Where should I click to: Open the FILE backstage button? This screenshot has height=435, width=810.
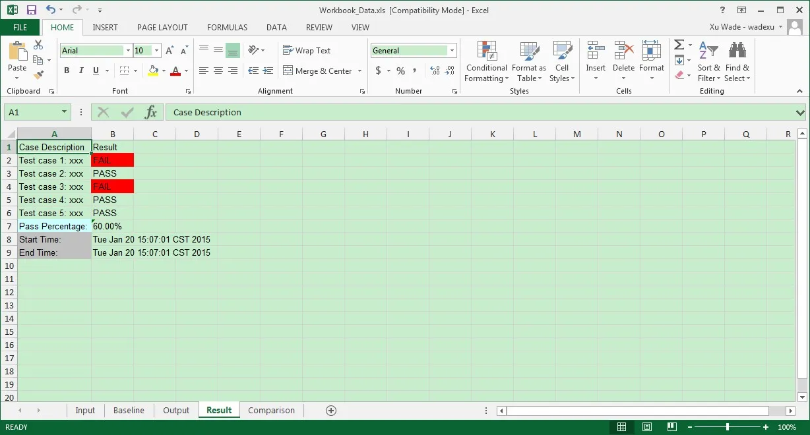pyautogui.click(x=20, y=28)
